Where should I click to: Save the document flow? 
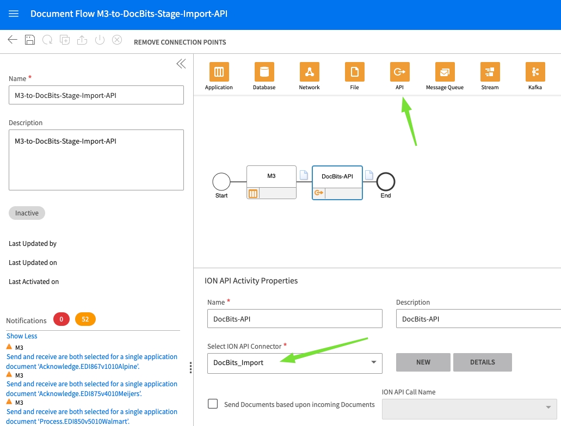tap(30, 40)
